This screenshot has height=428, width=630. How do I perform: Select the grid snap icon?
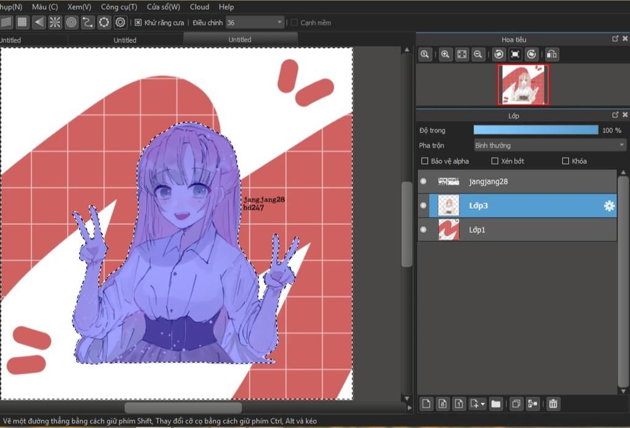22,23
